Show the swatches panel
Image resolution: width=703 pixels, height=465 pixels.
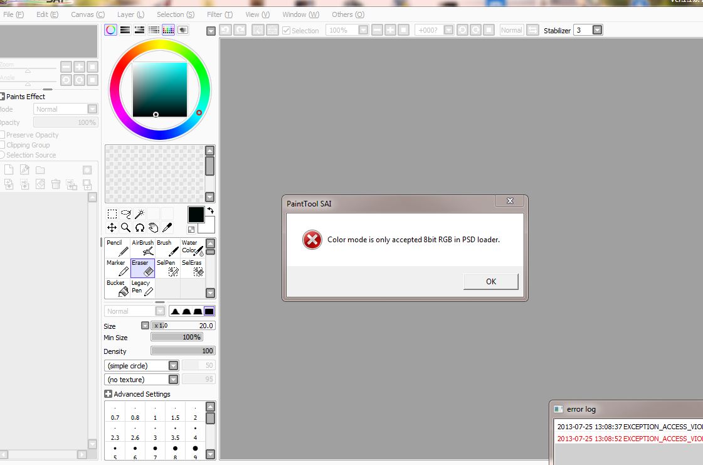click(168, 30)
